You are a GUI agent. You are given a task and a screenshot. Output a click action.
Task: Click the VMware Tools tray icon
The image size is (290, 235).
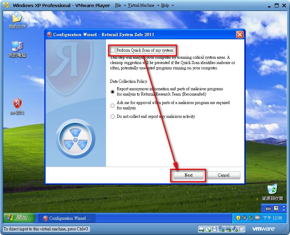click(x=257, y=218)
